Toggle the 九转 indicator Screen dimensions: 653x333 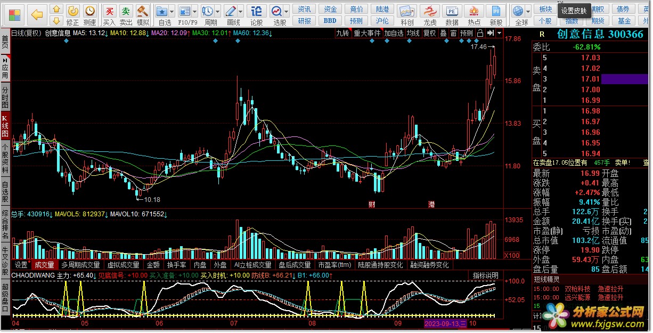coord(342,33)
